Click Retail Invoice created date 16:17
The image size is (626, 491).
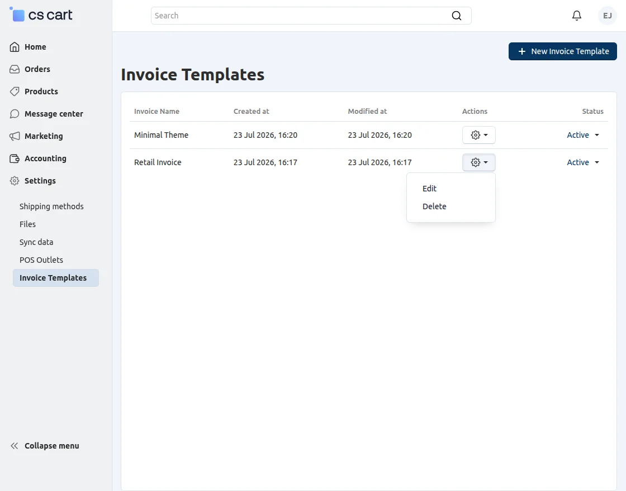click(x=265, y=162)
